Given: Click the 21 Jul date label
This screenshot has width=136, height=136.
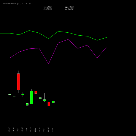Looking at the screenshot, I should click(x=35, y=130).
